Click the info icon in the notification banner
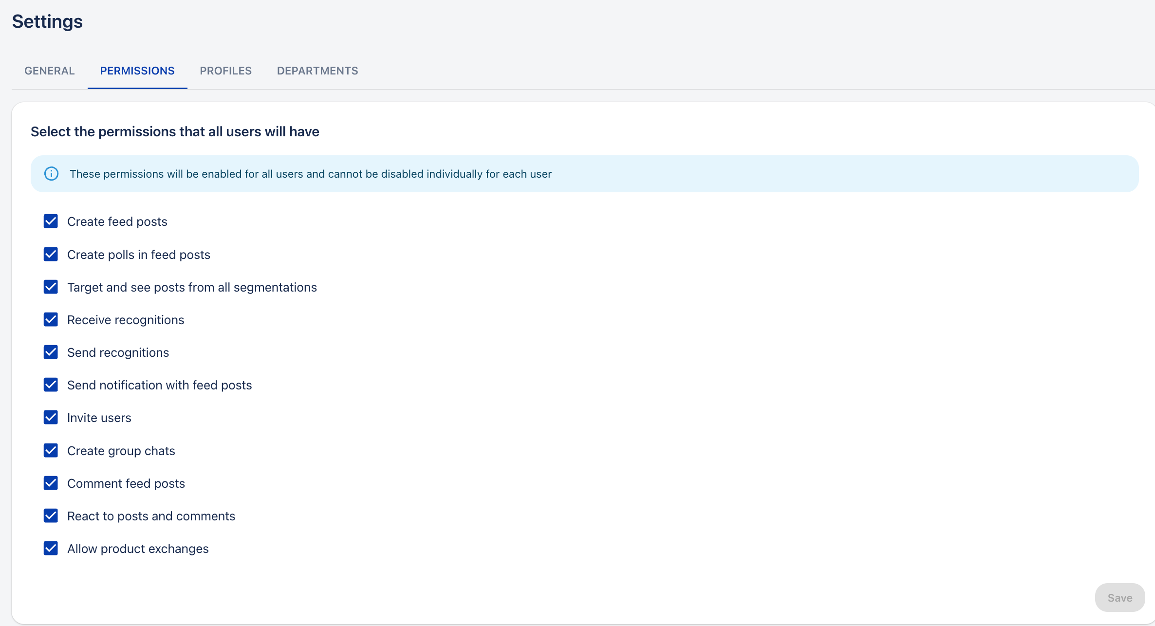The width and height of the screenshot is (1155, 626). (x=52, y=173)
